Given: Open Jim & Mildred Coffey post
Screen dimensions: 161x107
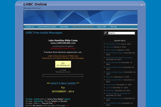Looking at the screenshot, I should (x=114, y=103).
